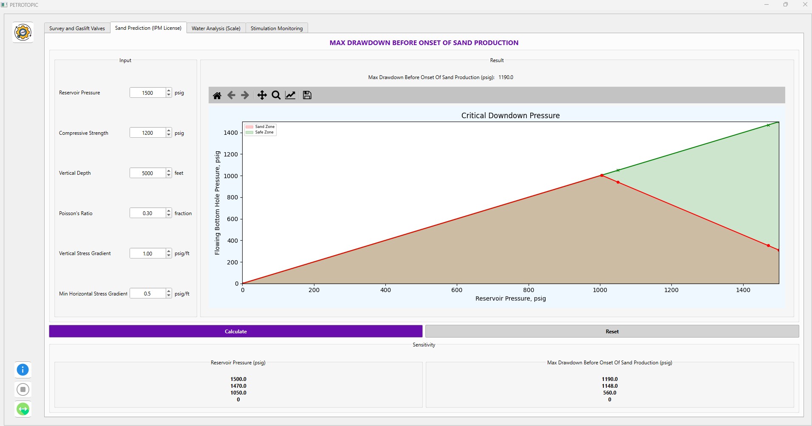
Task: Open the edit axis/curve parameters icon
Action: [x=291, y=95]
